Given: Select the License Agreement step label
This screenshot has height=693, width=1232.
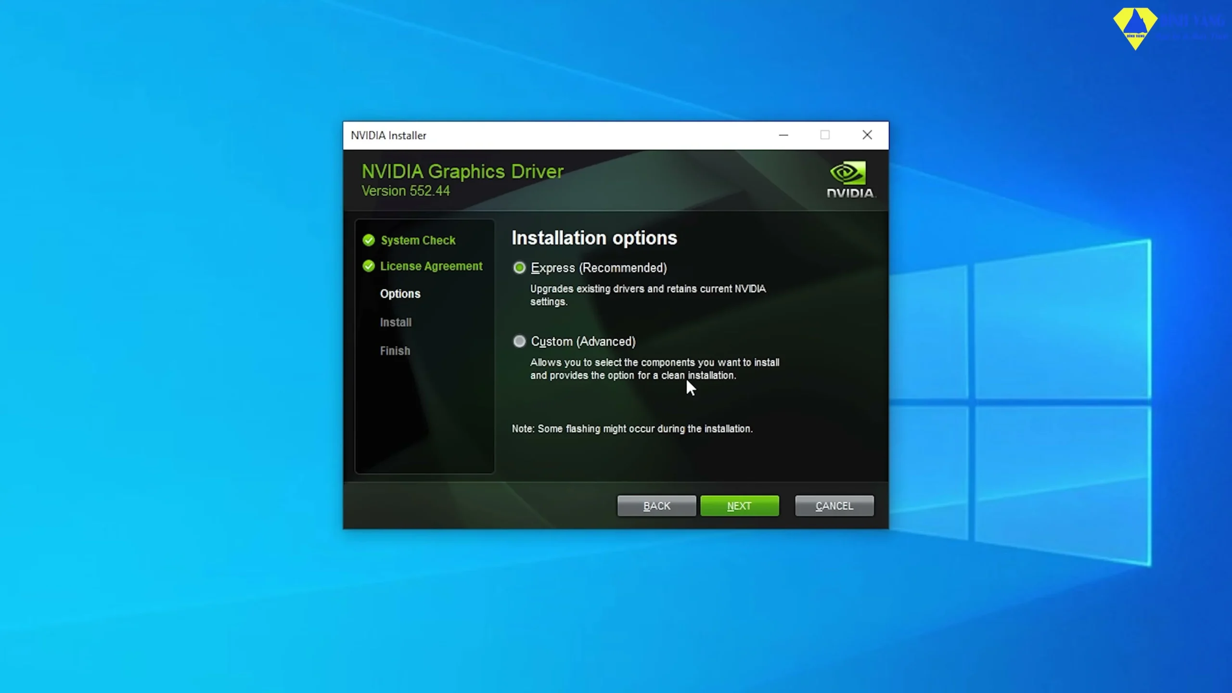Looking at the screenshot, I should 431,266.
